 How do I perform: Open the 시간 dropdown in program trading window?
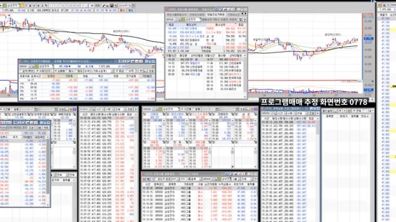(x=281, y=113)
